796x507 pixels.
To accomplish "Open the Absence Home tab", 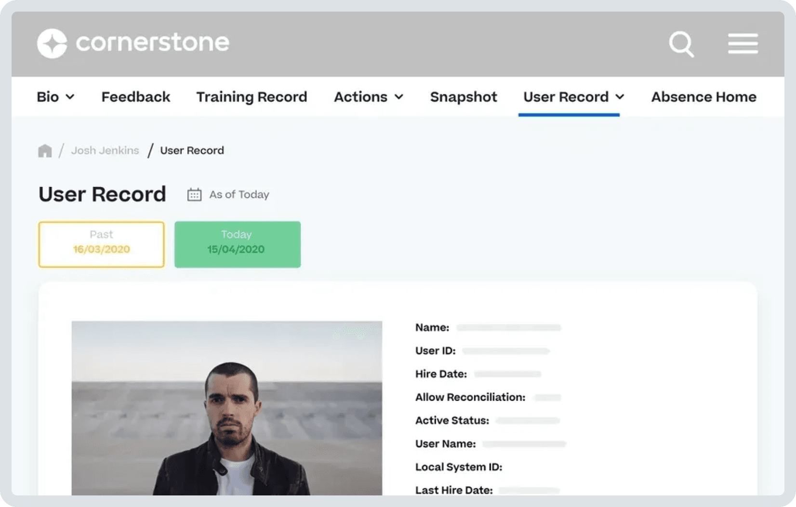I will click(703, 97).
